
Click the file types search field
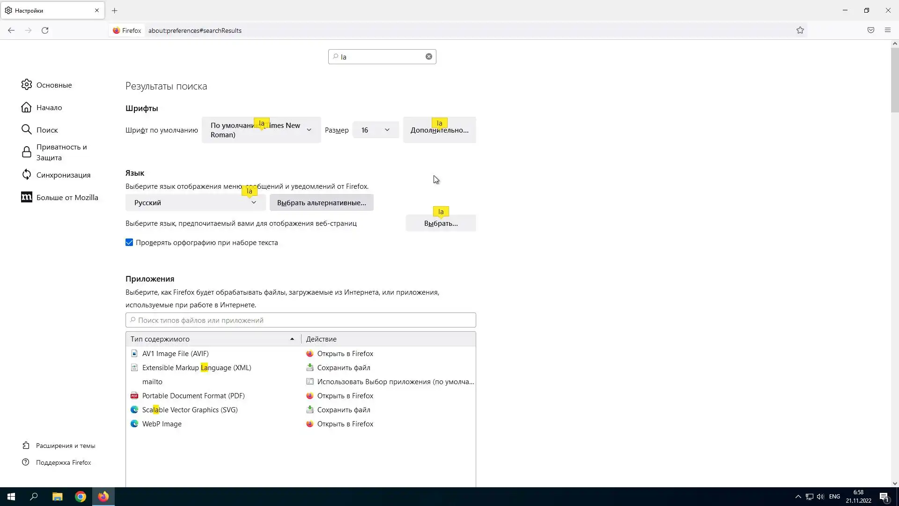point(301,320)
